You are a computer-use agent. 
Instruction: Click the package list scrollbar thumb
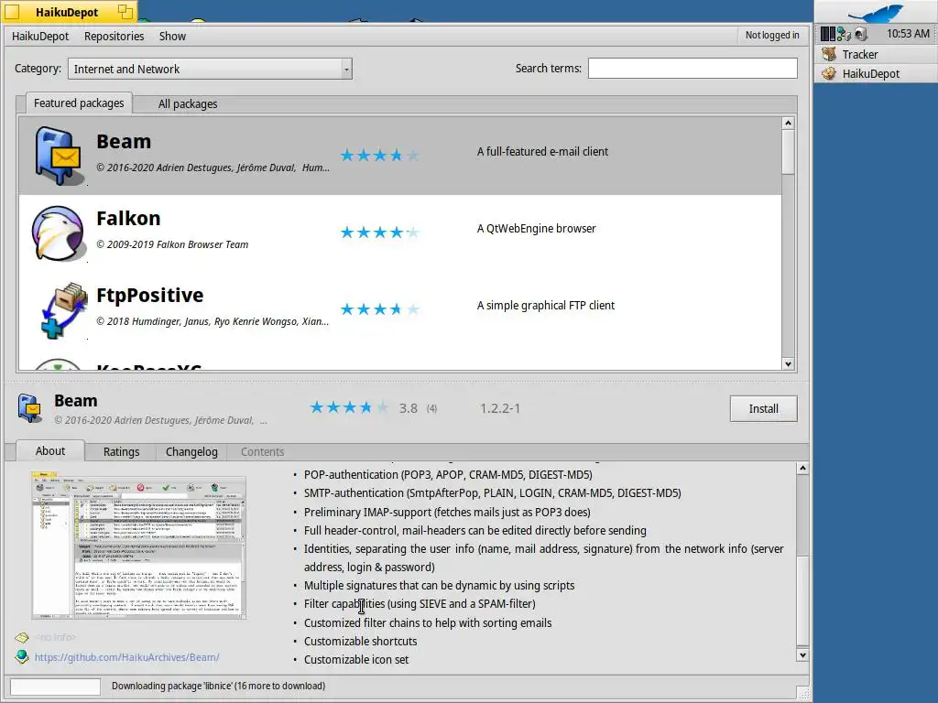(788, 152)
